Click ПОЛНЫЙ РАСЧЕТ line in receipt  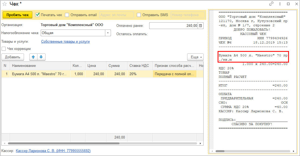233,77
